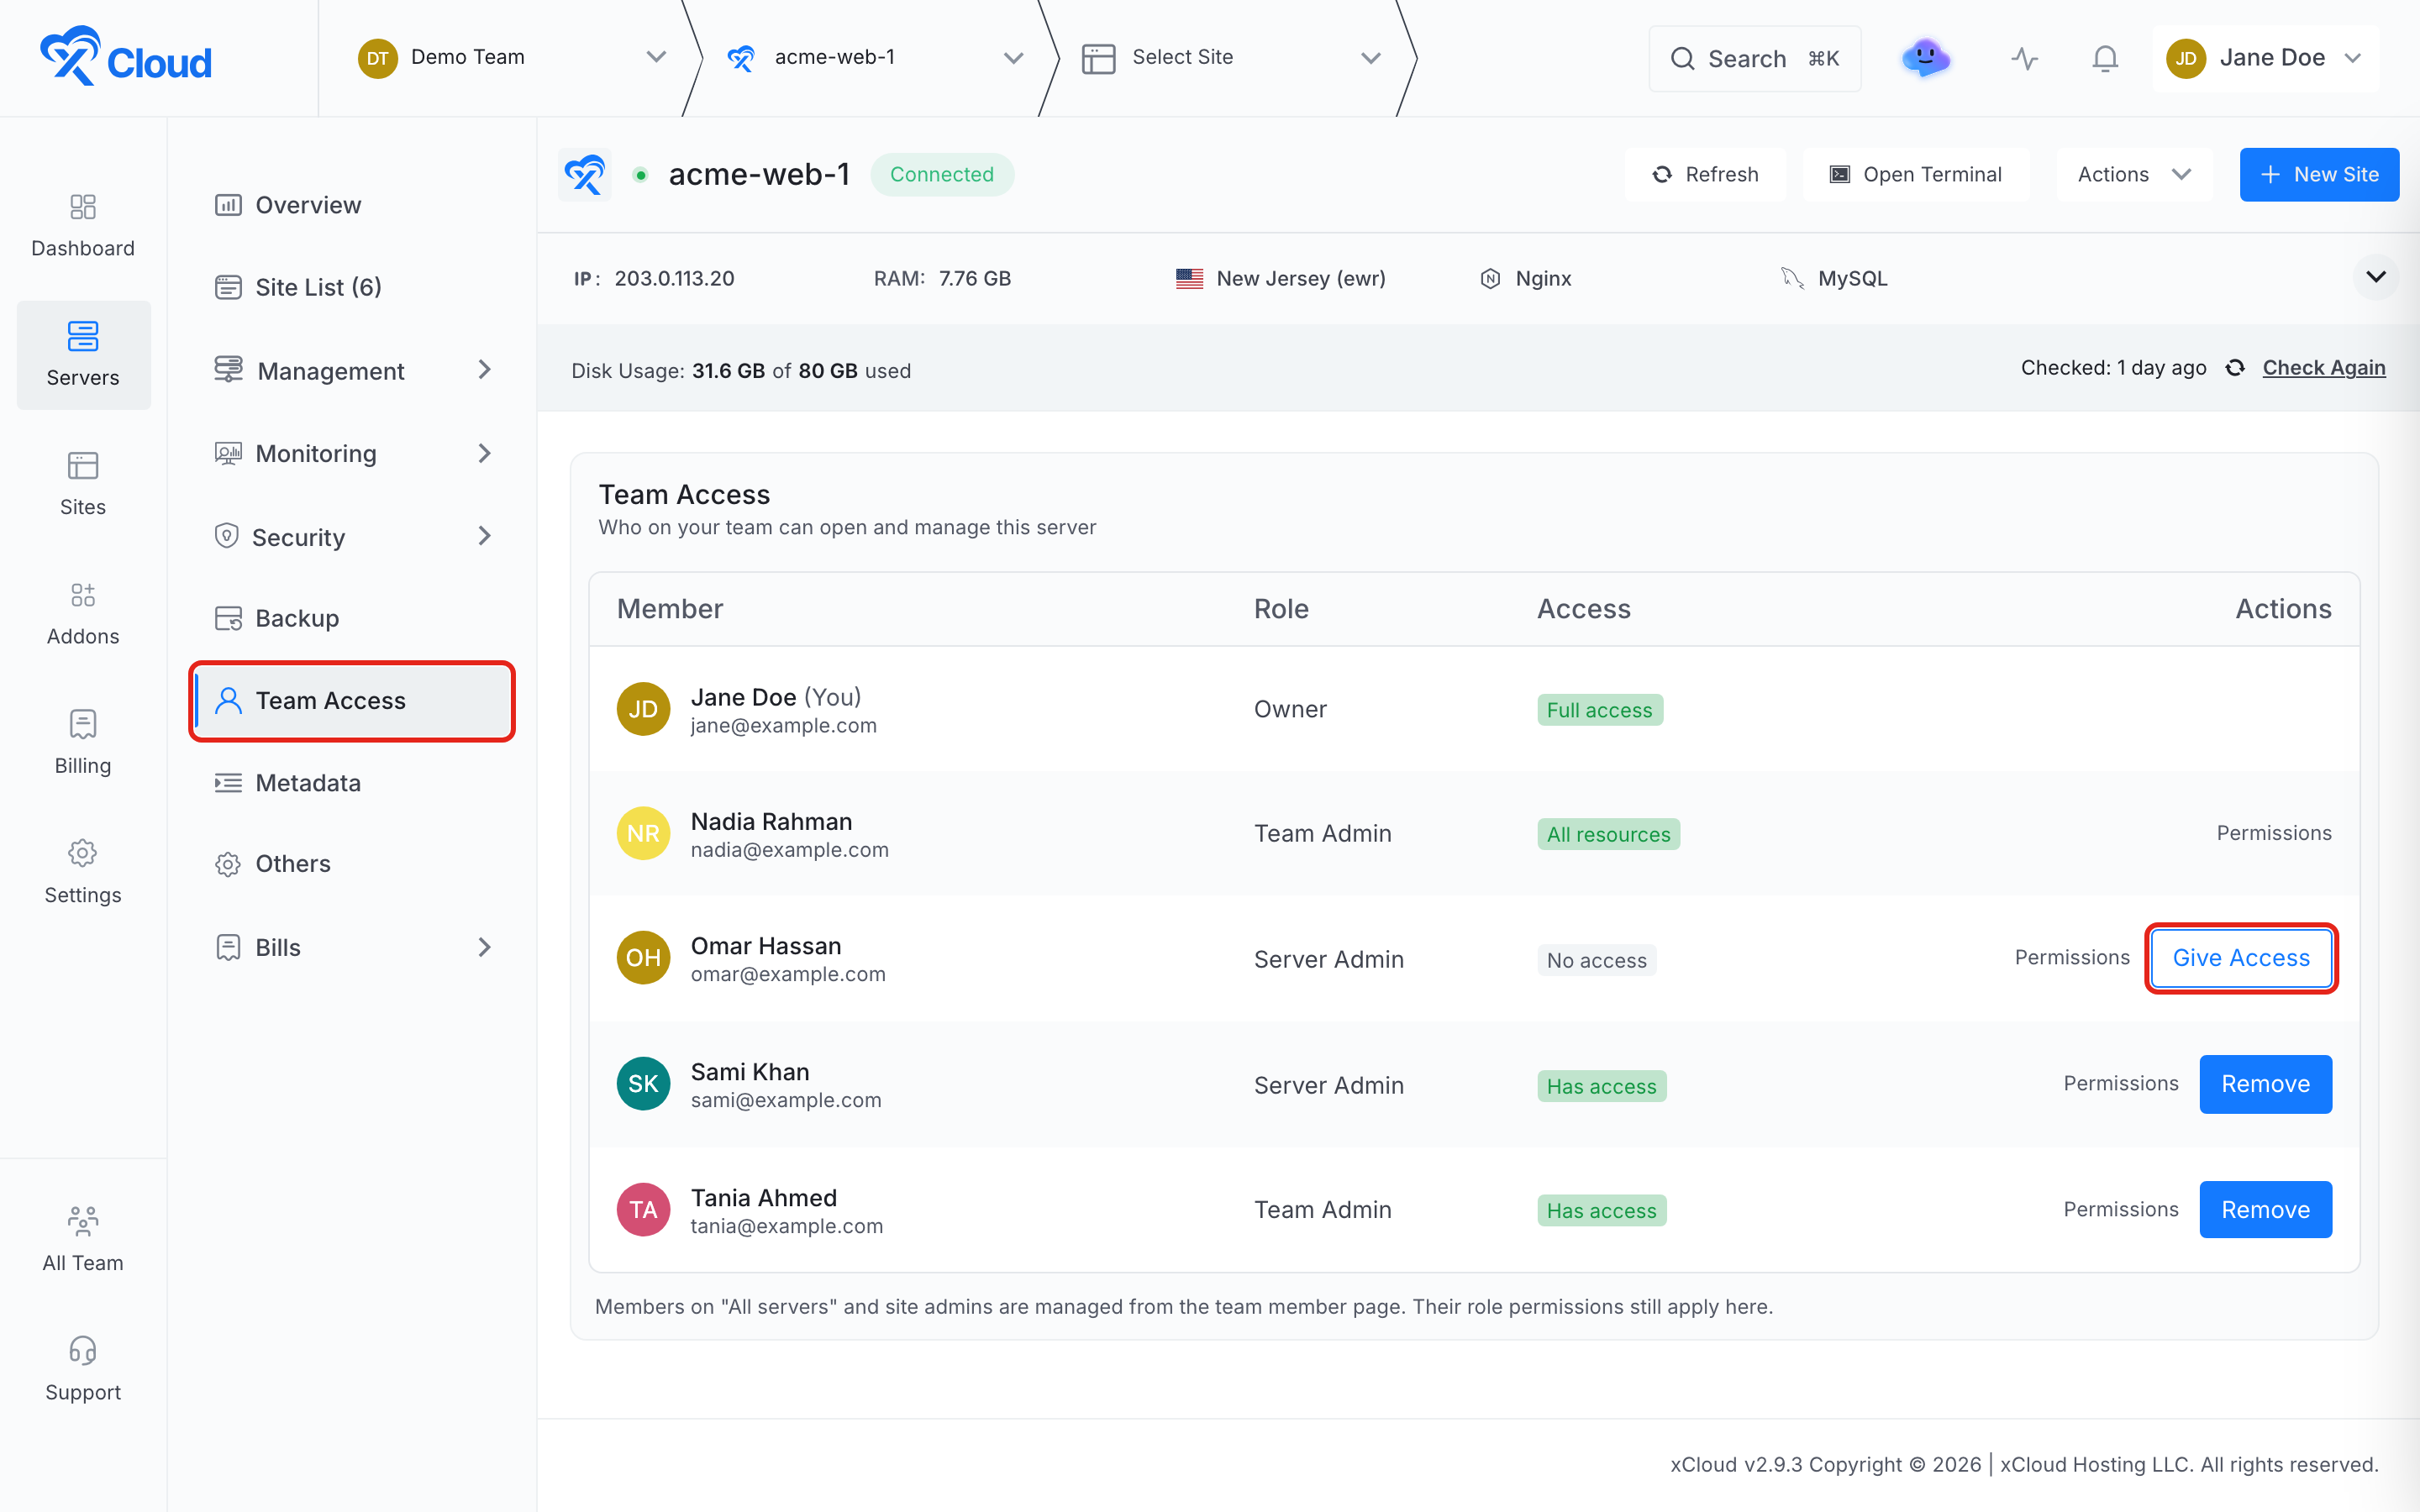
Task: Click the xCloud logo
Action: [x=126, y=57]
